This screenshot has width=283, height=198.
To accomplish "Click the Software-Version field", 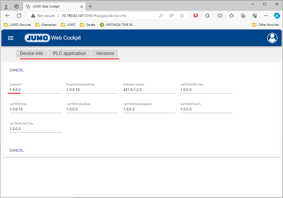I will 149,90.
